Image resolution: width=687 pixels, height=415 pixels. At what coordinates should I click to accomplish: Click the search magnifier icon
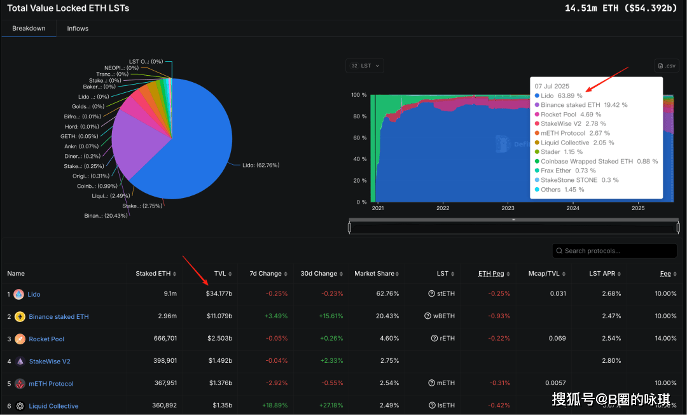[559, 251]
